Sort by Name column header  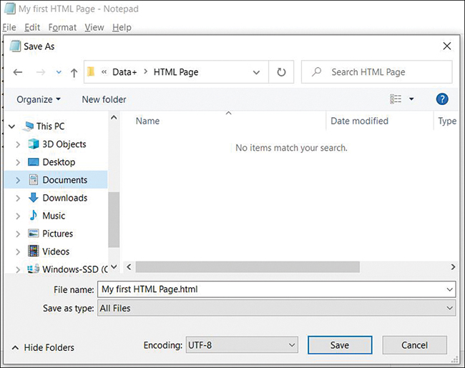147,121
